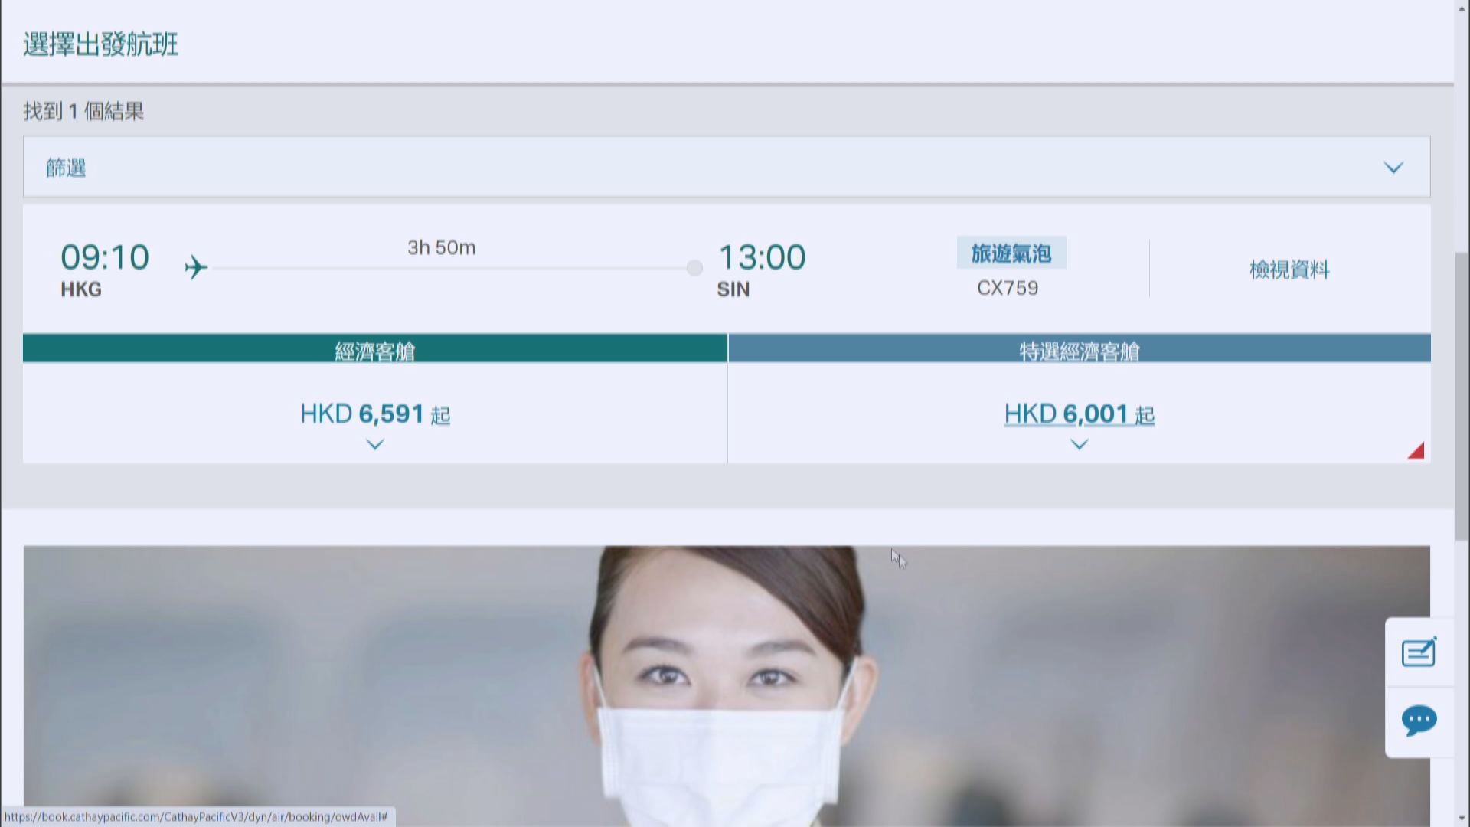Click the vertical scrollbar thumb
The height and width of the screenshot is (827, 1470).
[1462, 394]
